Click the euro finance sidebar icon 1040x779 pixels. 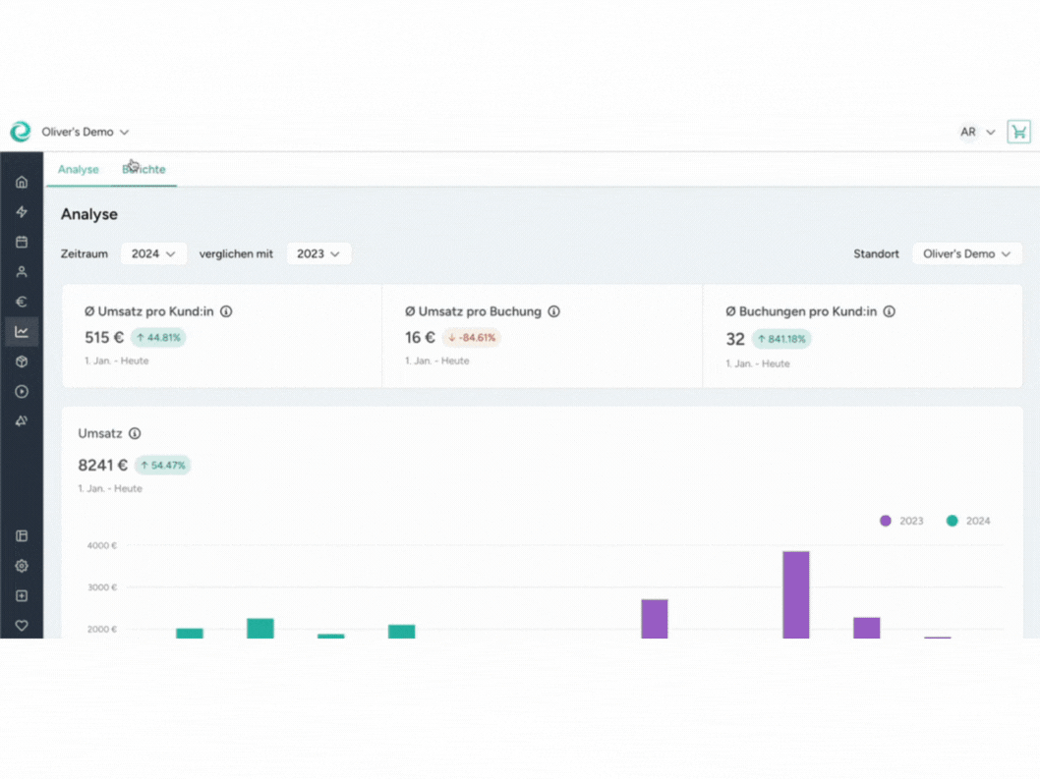point(22,302)
